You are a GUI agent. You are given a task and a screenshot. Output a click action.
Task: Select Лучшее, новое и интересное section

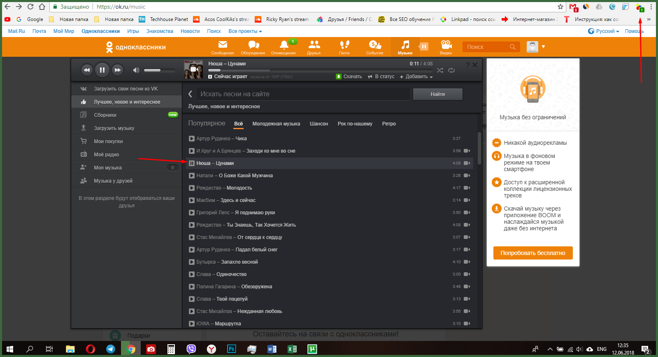(x=126, y=102)
